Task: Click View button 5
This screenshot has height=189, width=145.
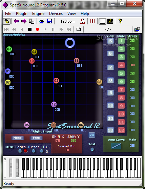Action: click(110, 41)
